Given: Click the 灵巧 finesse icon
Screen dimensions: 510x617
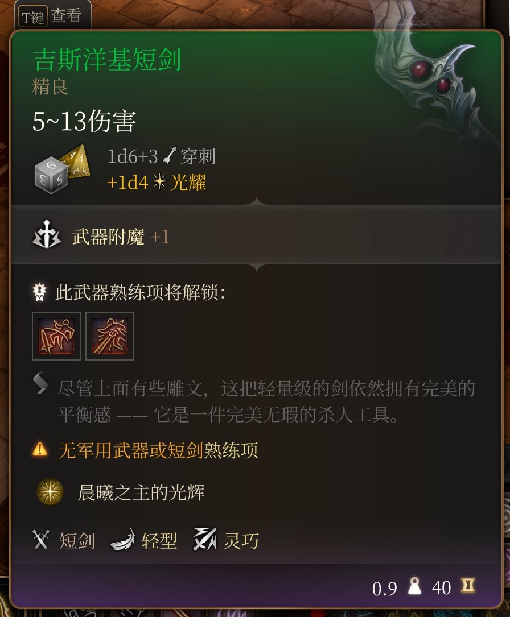Looking at the screenshot, I should point(205,539).
